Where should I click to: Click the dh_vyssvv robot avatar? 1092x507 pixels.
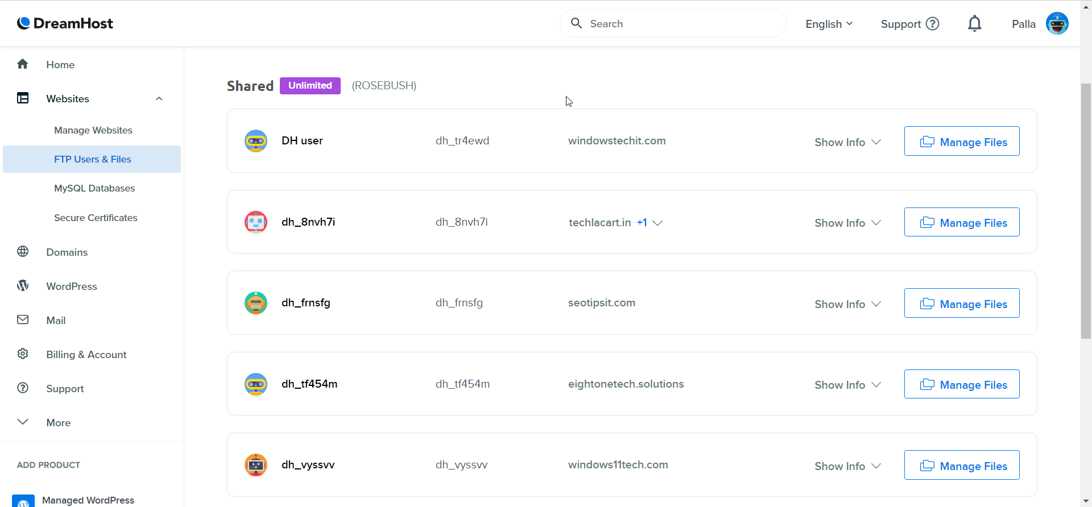(256, 465)
